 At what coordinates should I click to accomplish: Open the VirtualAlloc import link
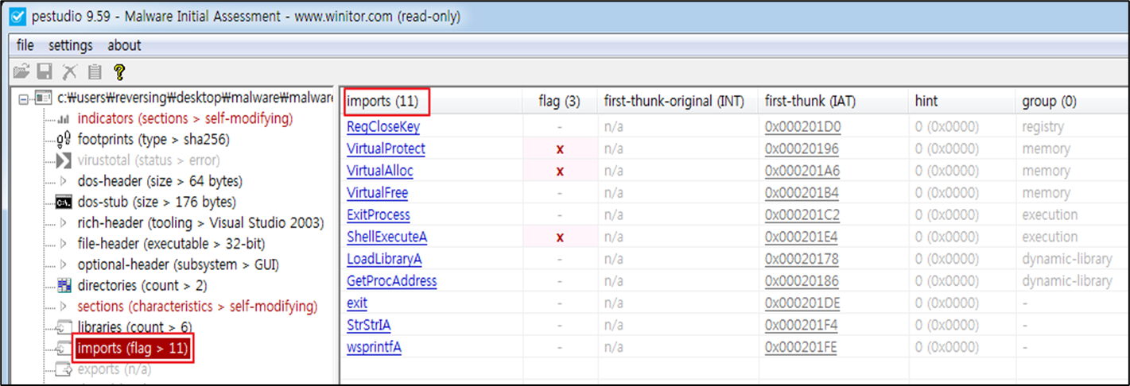coord(380,171)
